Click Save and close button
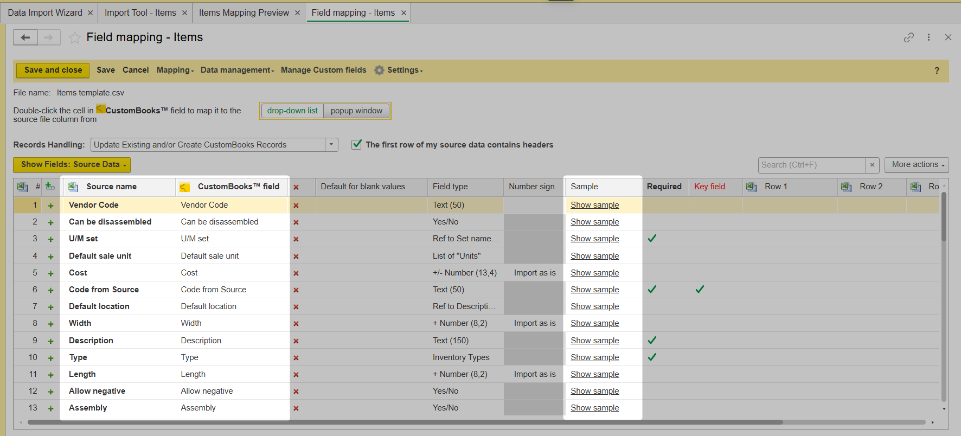The height and width of the screenshot is (436, 961). (x=53, y=70)
